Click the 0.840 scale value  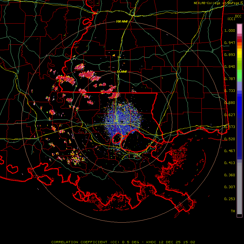230,67
